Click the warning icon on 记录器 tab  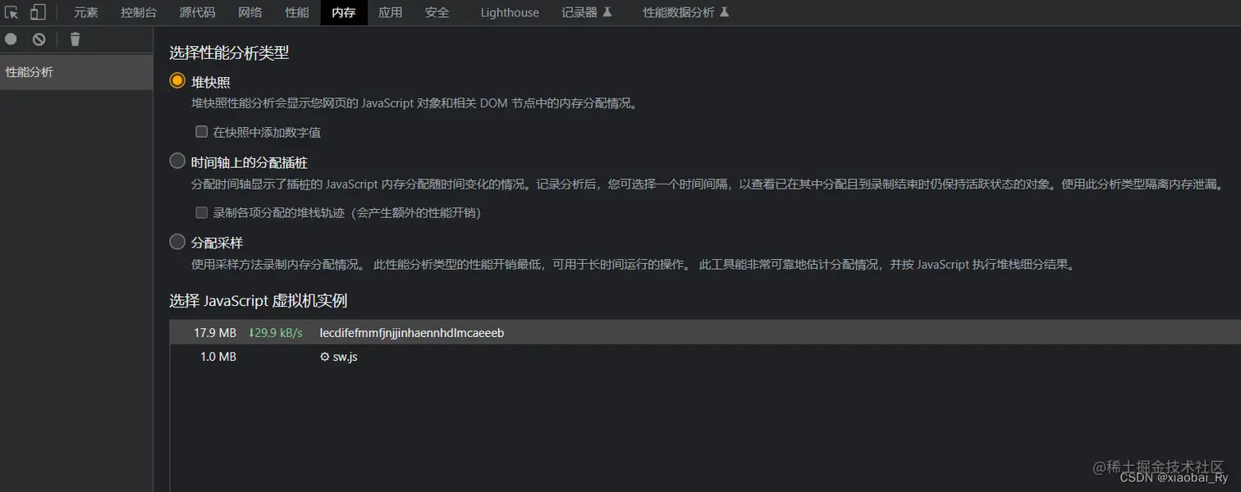pyautogui.click(x=608, y=11)
